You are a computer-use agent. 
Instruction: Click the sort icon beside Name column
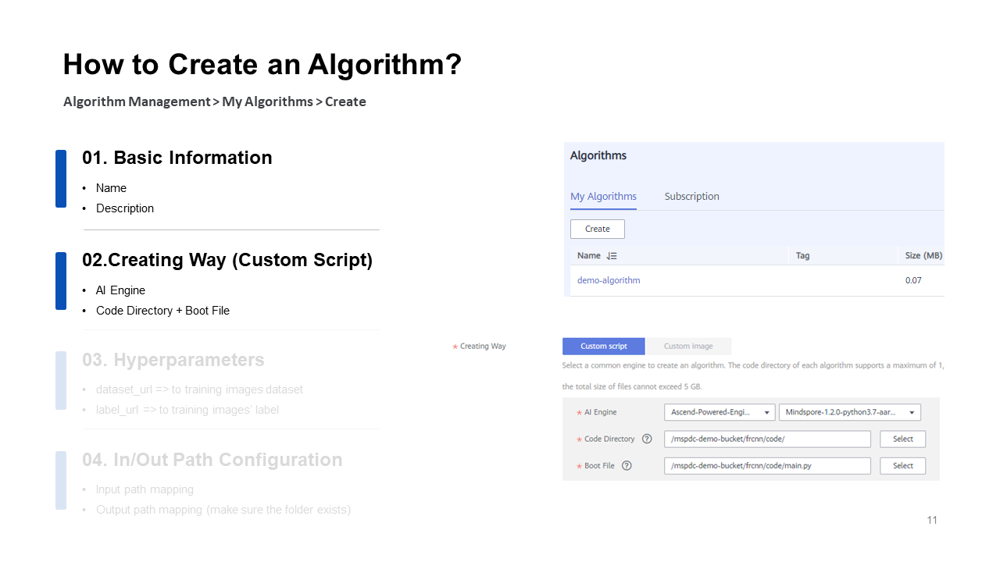(x=612, y=256)
